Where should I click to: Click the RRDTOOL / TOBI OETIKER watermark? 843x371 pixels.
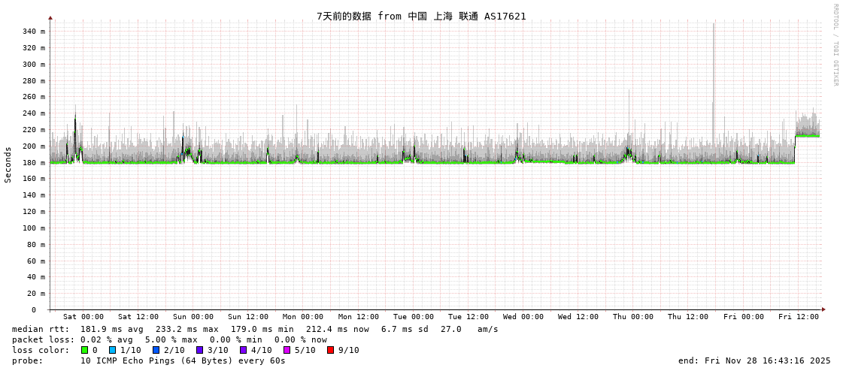point(835,45)
